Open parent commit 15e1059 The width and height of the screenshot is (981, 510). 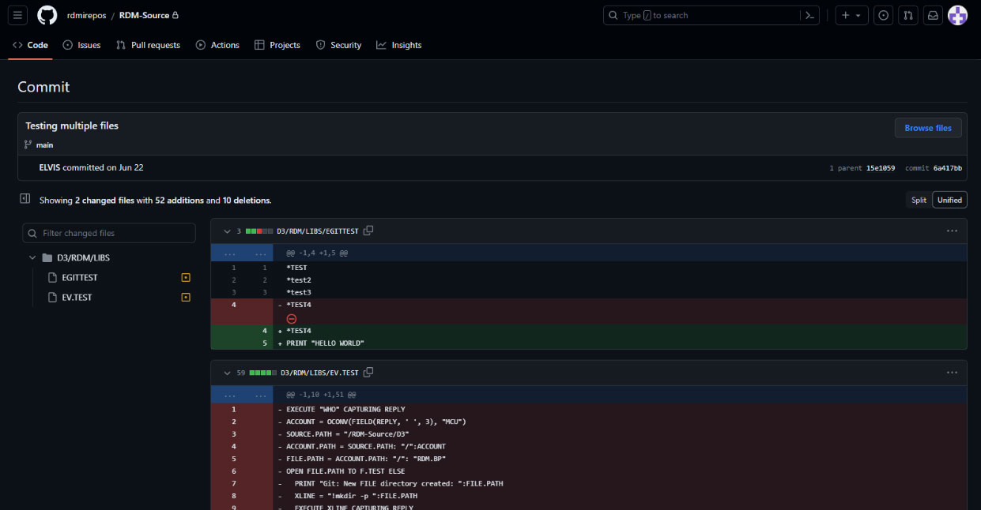pos(880,168)
